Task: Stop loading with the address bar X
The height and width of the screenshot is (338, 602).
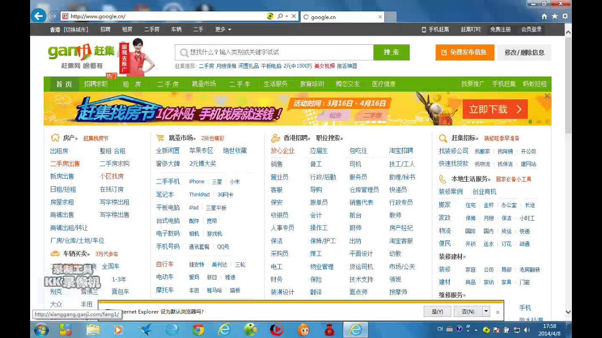Action: (x=294, y=16)
